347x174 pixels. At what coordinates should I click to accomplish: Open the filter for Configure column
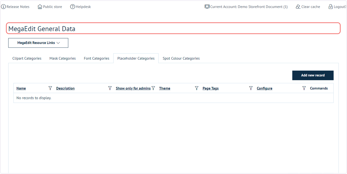(x=304, y=88)
